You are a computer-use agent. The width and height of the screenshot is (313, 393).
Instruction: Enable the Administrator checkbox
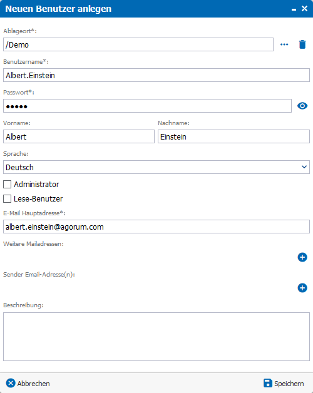(x=7, y=184)
